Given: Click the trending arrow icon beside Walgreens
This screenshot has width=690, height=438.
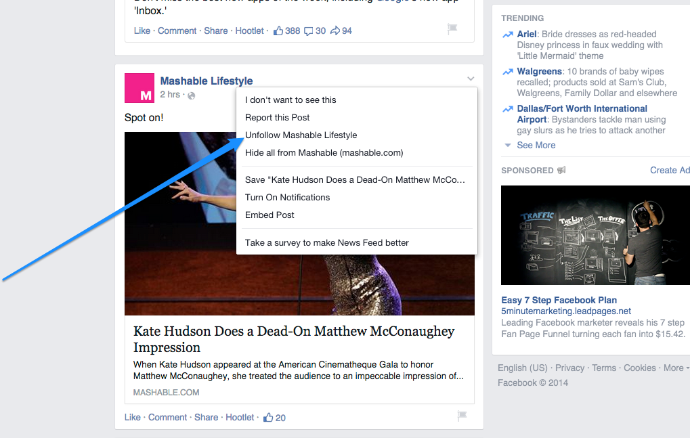Looking at the screenshot, I should coord(508,72).
